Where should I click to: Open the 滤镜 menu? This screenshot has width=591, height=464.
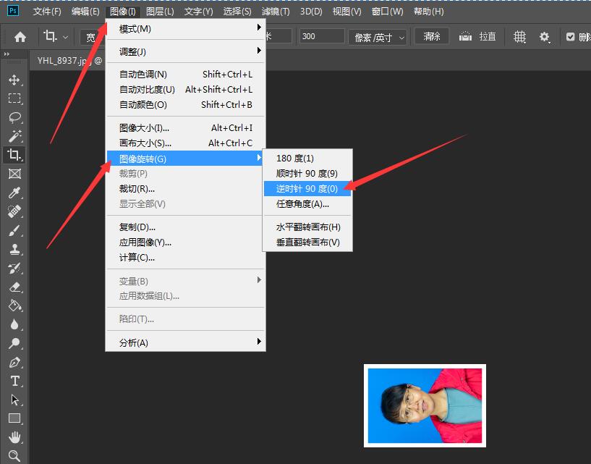click(274, 11)
